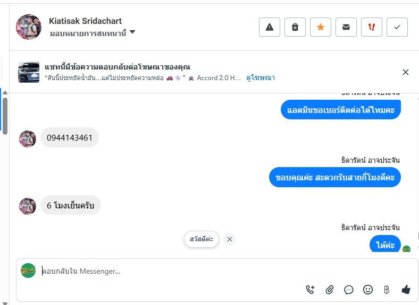Open the emoji picker smiley icon
The image size is (419, 305).
367,290
